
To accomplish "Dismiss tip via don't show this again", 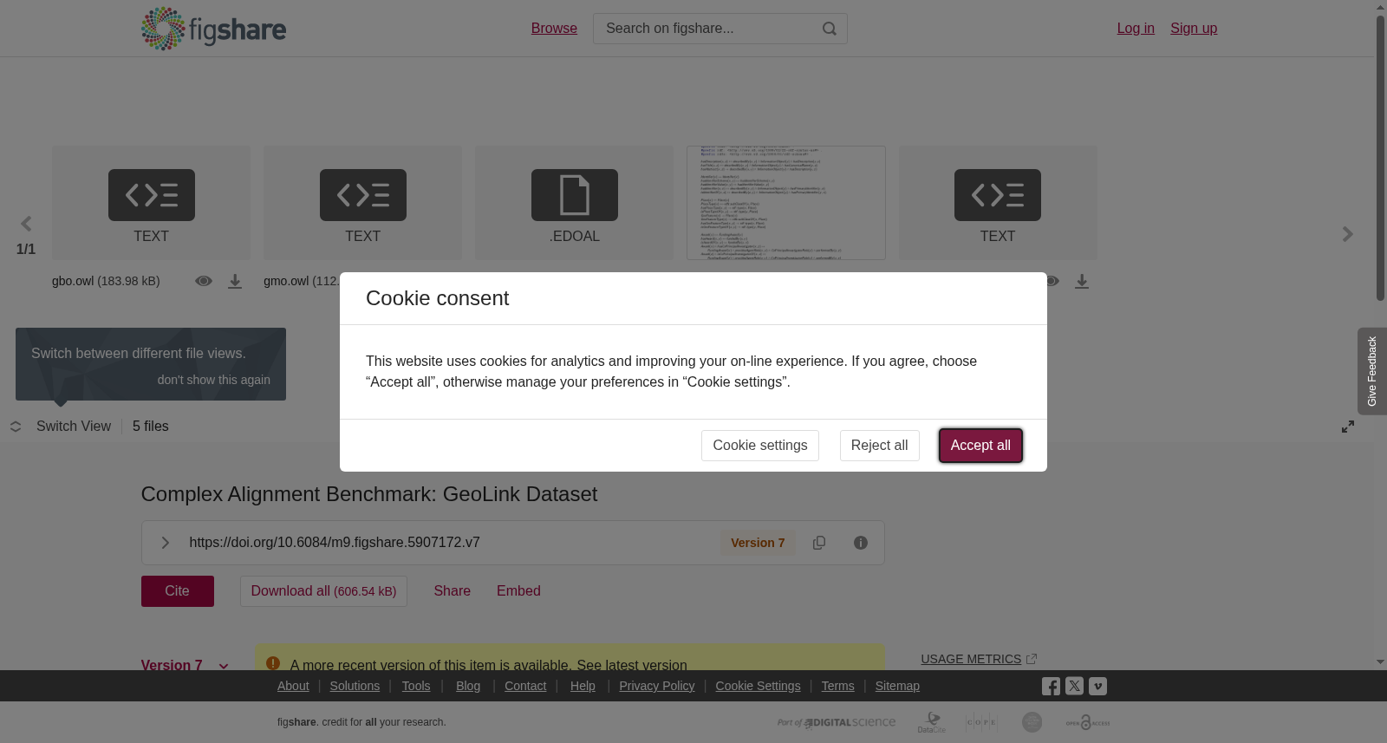I will tap(214, 380).
